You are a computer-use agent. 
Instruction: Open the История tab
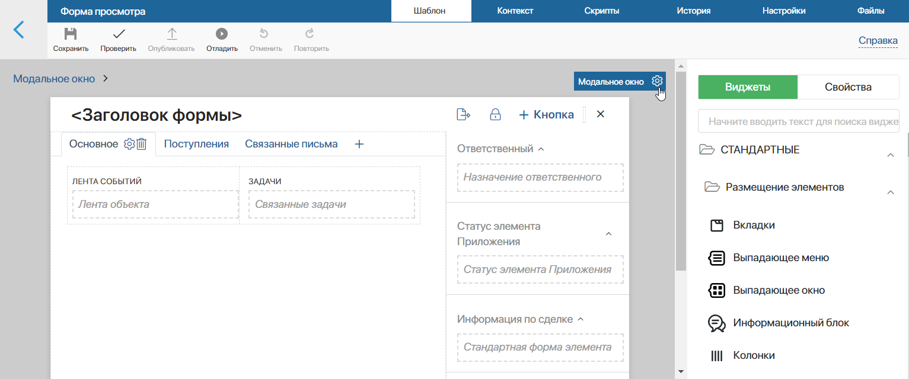pos(693,11)
